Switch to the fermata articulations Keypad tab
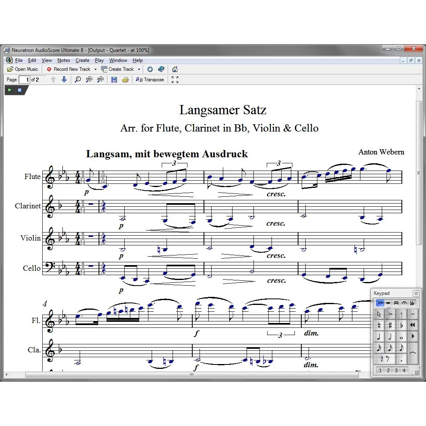 point(404,303)
